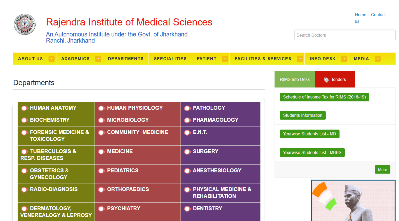Switch to the RIMS Info Desk tab
The image size is (399, 221).
click(295, 79)
